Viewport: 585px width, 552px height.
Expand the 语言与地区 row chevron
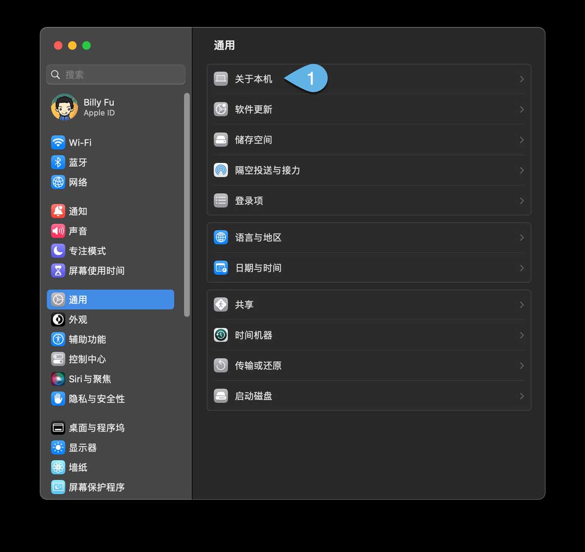[x=521, y=237]
